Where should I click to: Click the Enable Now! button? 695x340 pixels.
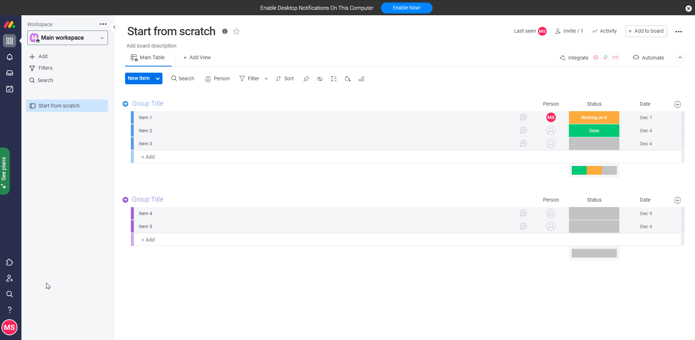pyautogui.click(x=406, y=8)
